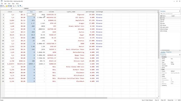Uncheck the percentage variable checkbox

coord(161,29)
